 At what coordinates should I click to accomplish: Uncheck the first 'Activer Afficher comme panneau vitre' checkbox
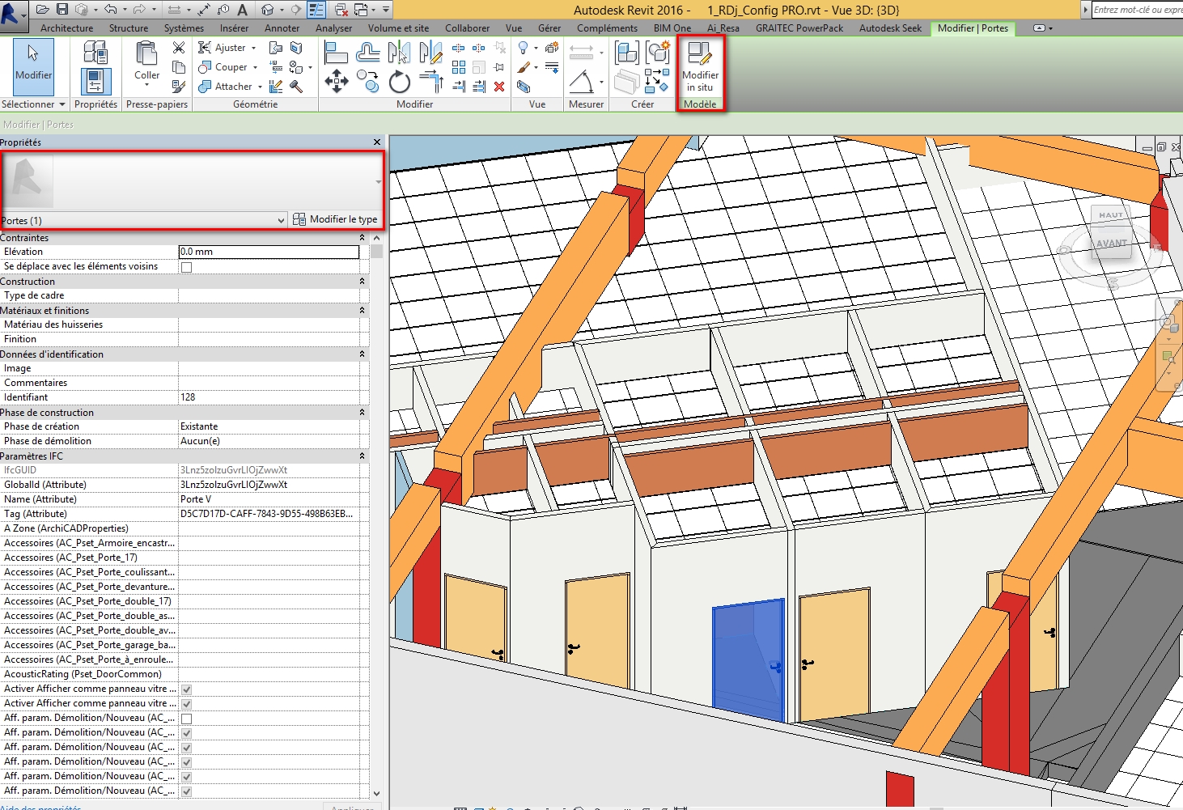click(187, 689)
